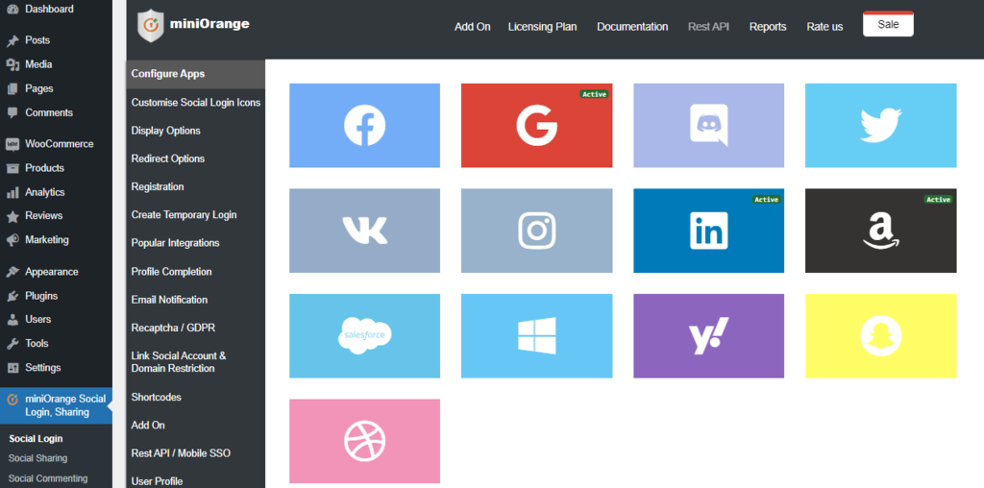This screenshot has width=984, height=488.
Task: Click the WooCommerce icon in sidebar
Action: pyautogui.click(x=12, y=144)
